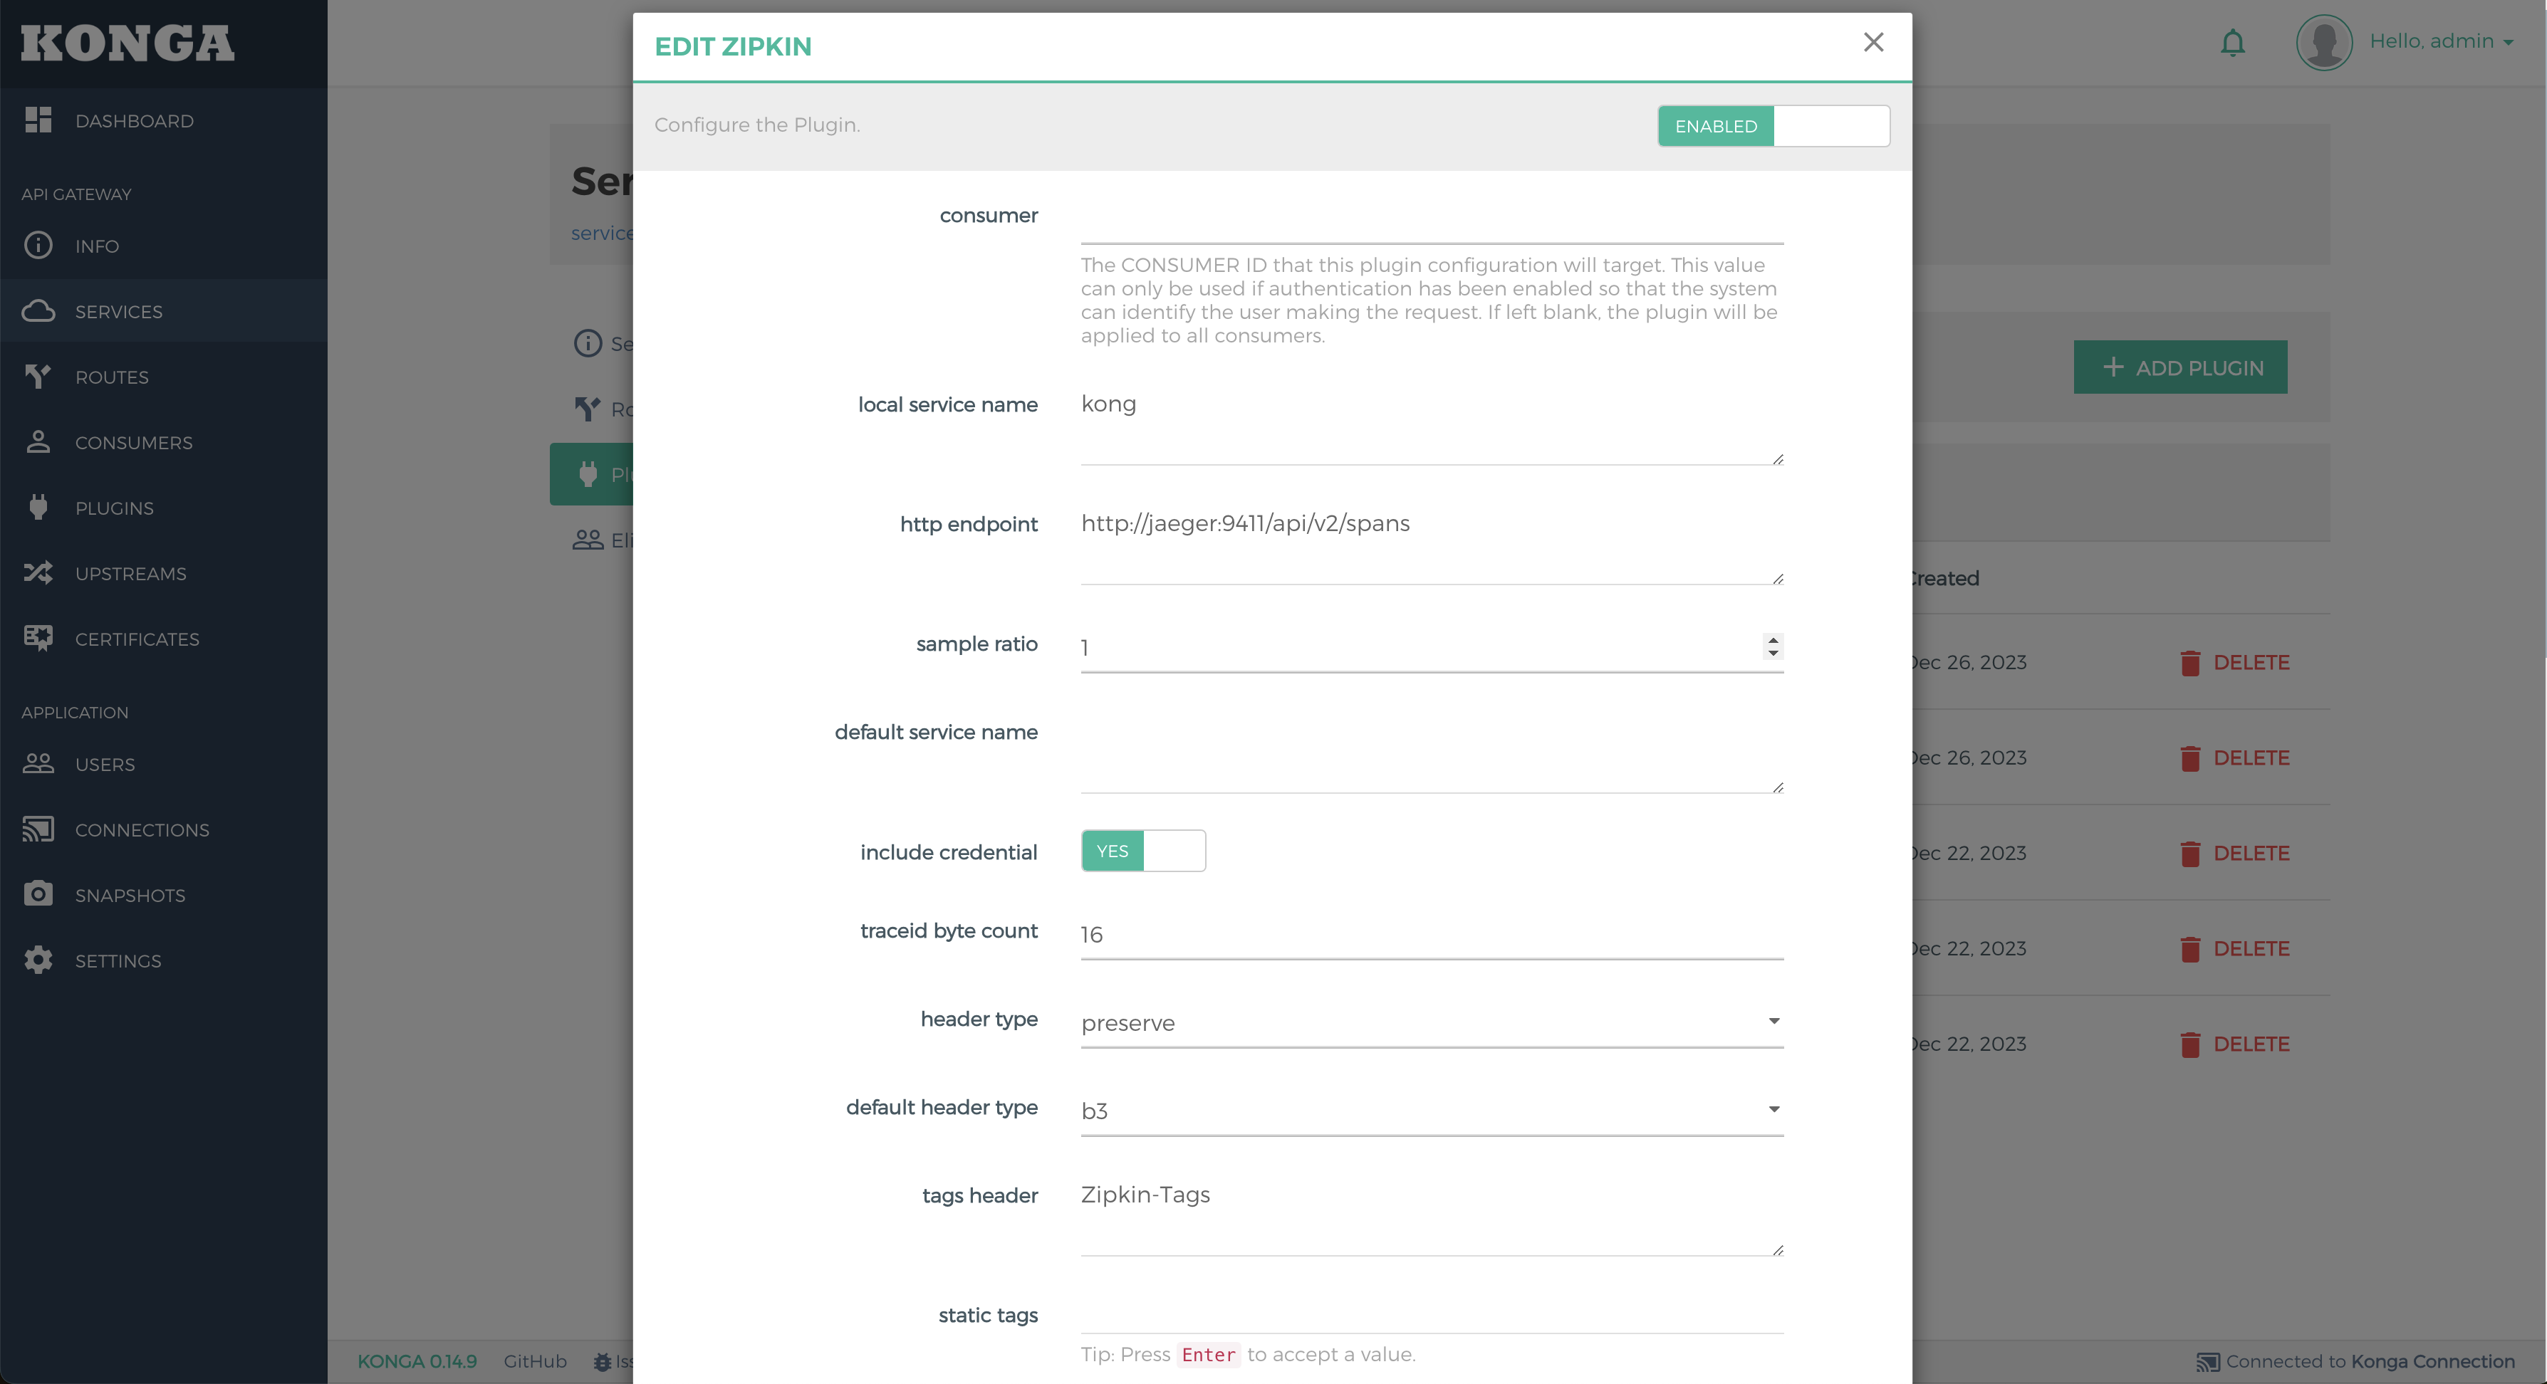The height and width of the screenshot is (1384, 2547).
Task: Click the Upstreams icon in sidebar
Action: [x=38, y=572]
